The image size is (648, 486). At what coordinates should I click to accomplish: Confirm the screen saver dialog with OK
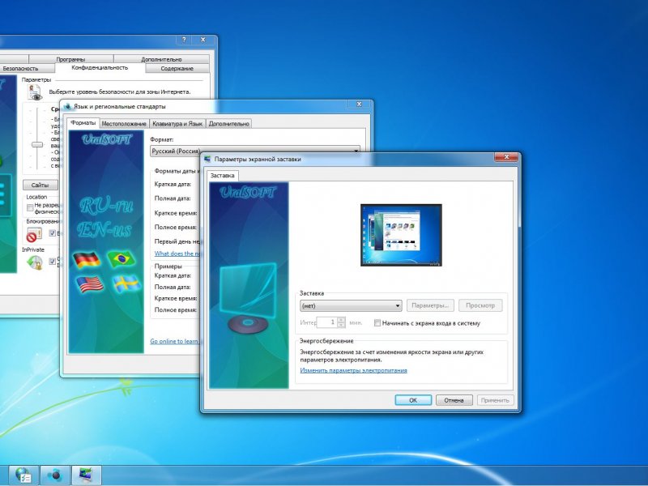pyautogui.click(x=413, y=400)
